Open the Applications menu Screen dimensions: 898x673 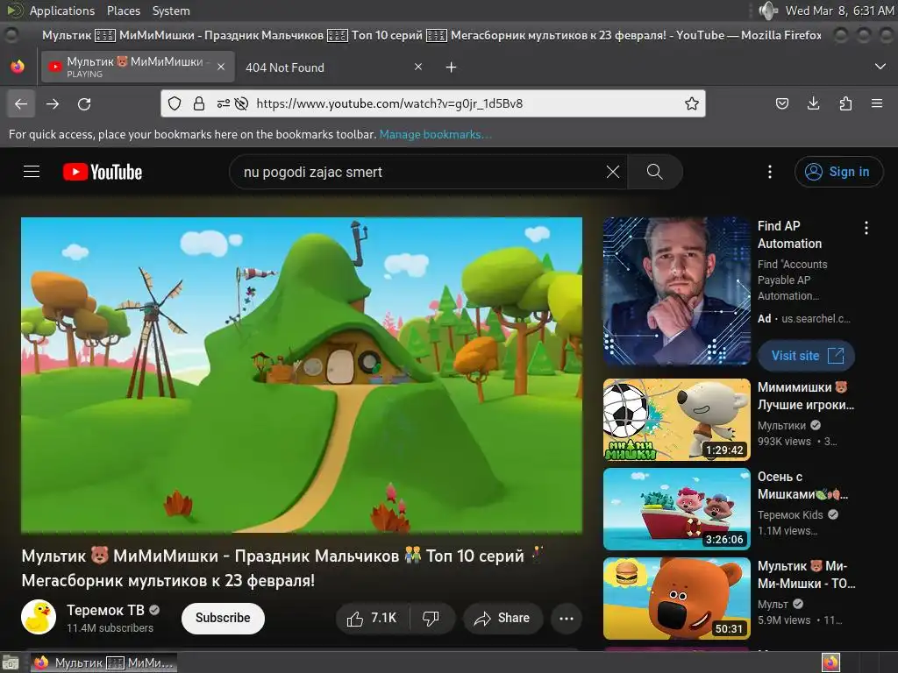pos(62,11)
